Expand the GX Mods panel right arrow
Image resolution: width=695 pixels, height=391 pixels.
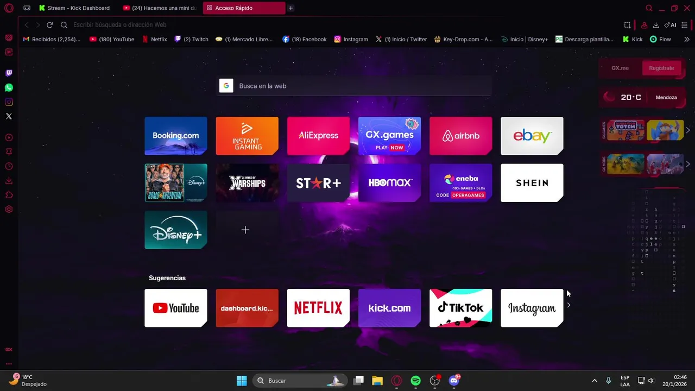pos(688,164)
